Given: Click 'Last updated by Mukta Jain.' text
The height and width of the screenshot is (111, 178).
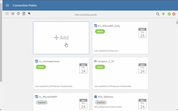Looking at the screenshot, I should (x=106, y=51).
